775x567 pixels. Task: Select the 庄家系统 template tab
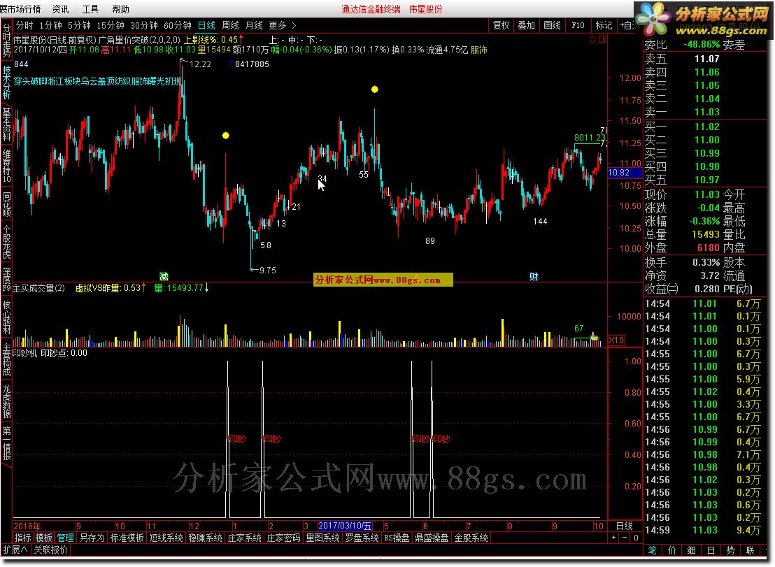244,538
